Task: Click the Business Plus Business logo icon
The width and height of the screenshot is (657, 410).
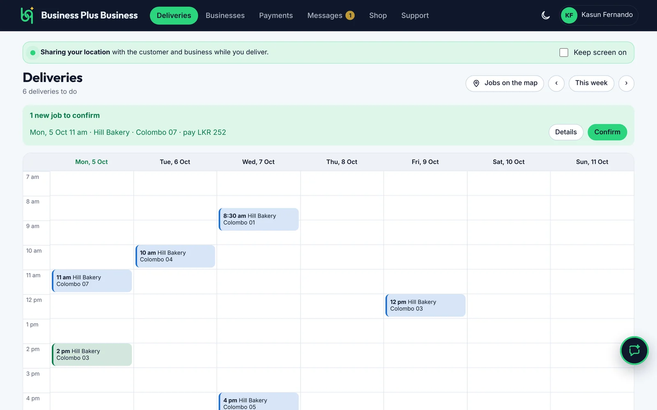Action: tap(27, 15)
